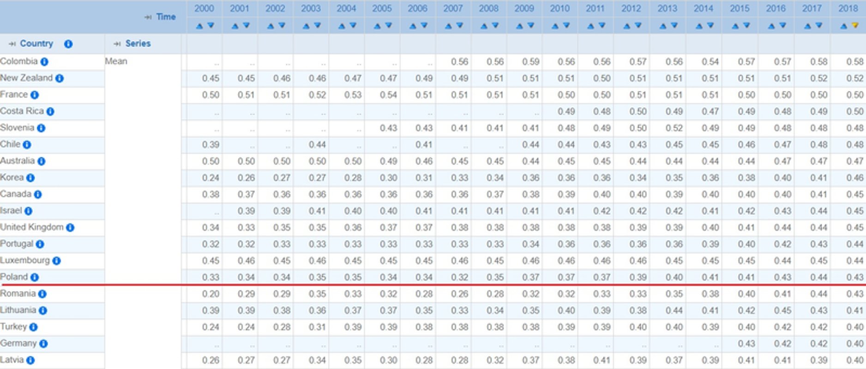The height and width of the screenshot is (369, 866).
Task: Sort ascending by the 2018 column
Action: point(844,26)
